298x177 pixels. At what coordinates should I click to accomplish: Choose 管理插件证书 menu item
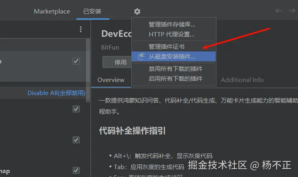(174, 46)
